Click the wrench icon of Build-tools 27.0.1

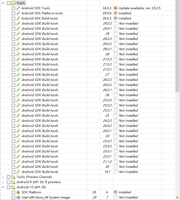18,70
